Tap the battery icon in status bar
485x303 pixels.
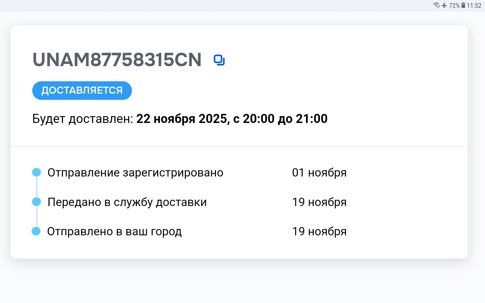pos(463,5)
